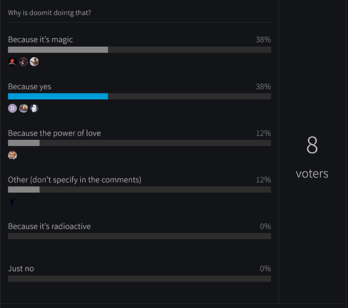Click the empty "Just no" result bar
Image resolution: width=348 pixels, height=308 pixels.
(x=139, y=278)
